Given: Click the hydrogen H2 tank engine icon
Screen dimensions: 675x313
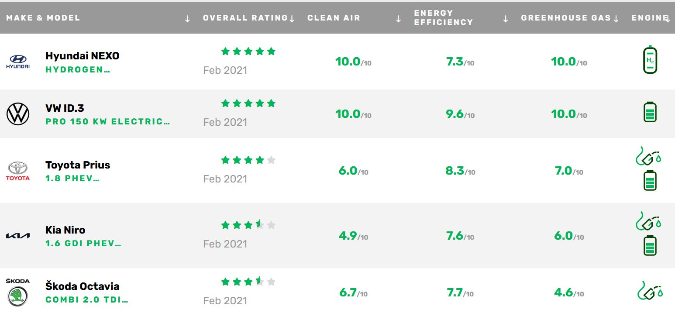Looking at the screenshot, I should tap(650, 59).
